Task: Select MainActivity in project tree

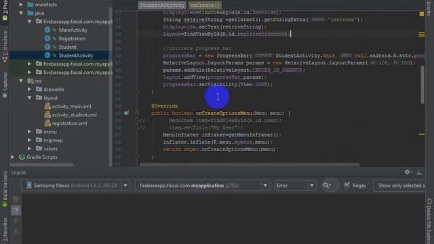Action: 73,30
